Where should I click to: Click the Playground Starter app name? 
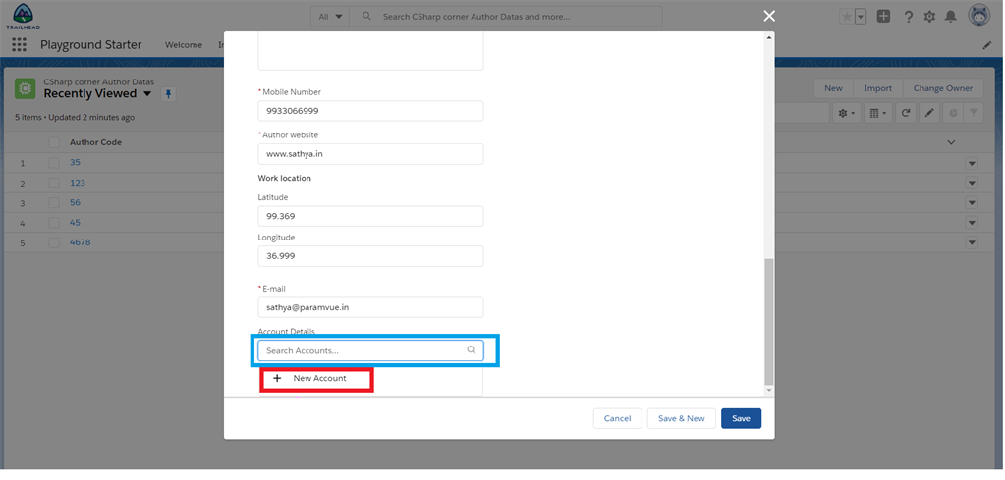point(91,45)
